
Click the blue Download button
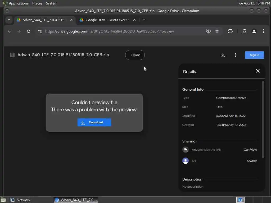click(94, 122)
